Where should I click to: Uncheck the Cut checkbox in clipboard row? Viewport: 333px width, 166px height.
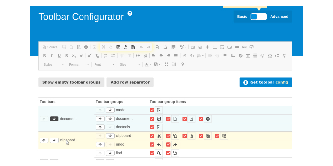tap(152, 136)
